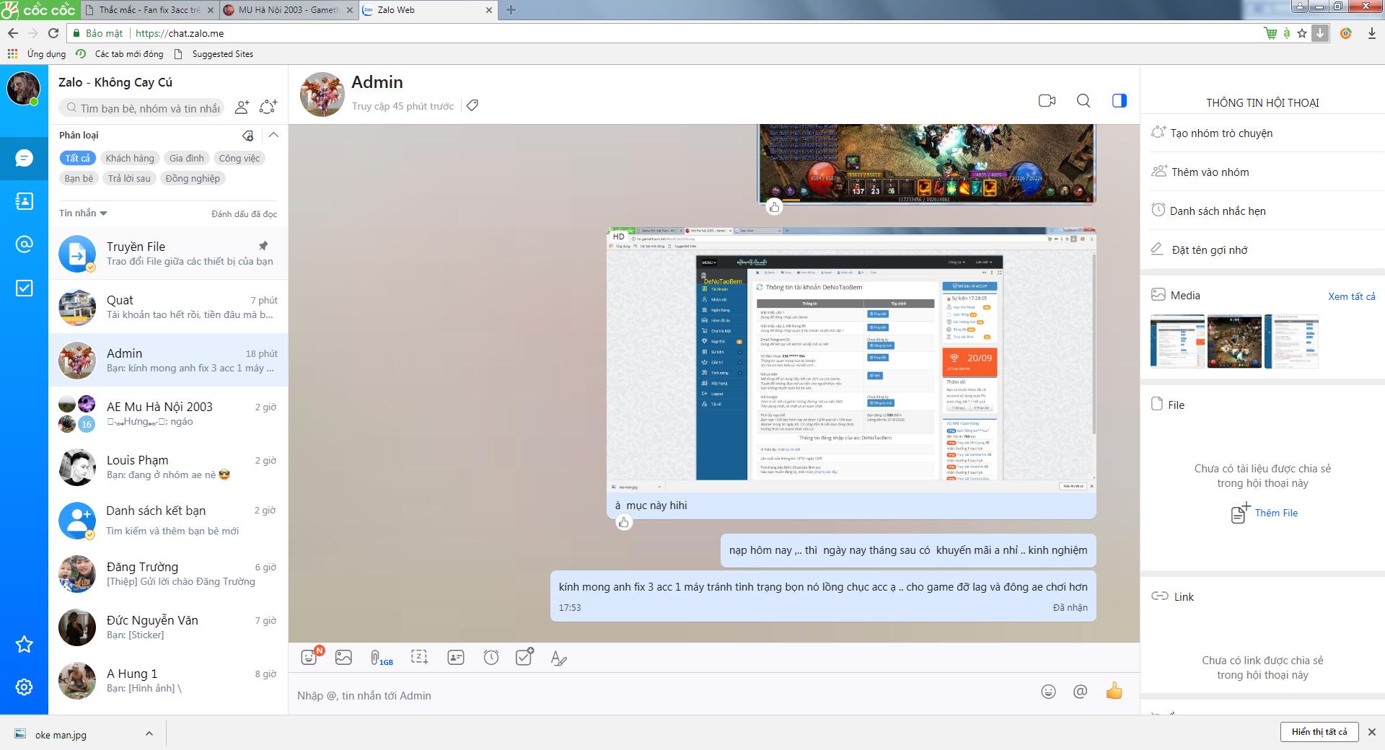The image size is (1385, 750).
Task: Click the add friend icon
Action: 242,107
